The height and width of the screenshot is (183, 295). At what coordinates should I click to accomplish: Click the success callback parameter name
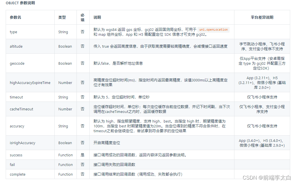click(x=16, y=155)
